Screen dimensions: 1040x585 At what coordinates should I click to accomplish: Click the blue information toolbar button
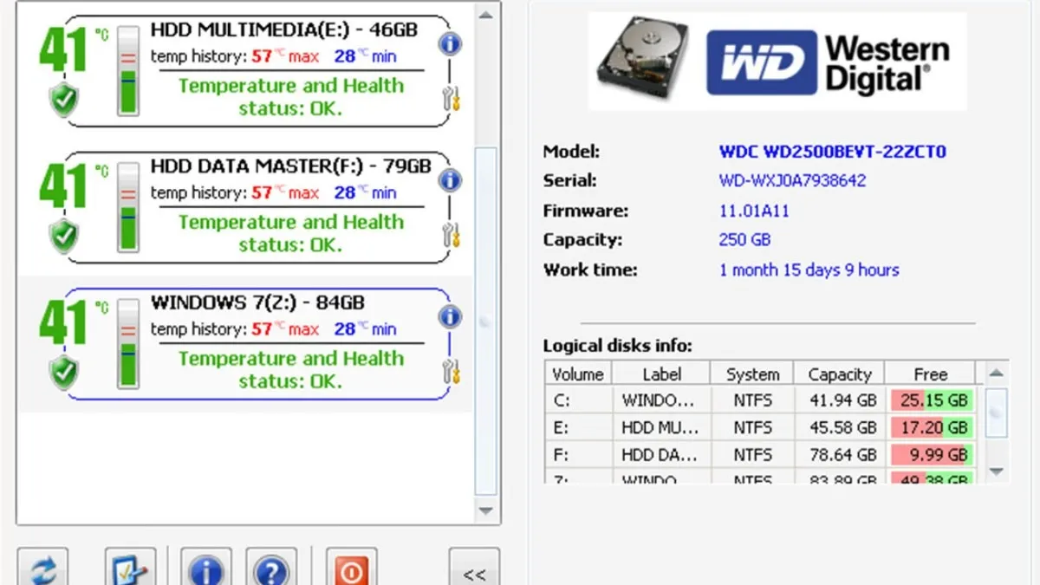tap(206, 569)
